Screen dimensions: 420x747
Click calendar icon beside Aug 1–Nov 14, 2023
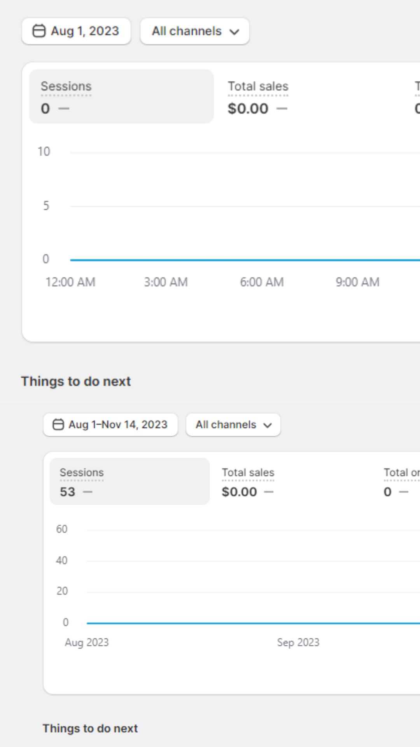[58, 424]
